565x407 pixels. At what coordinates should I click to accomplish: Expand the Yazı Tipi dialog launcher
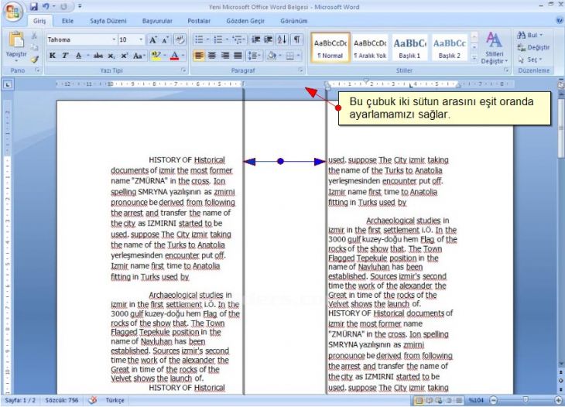tap(183, 70)
